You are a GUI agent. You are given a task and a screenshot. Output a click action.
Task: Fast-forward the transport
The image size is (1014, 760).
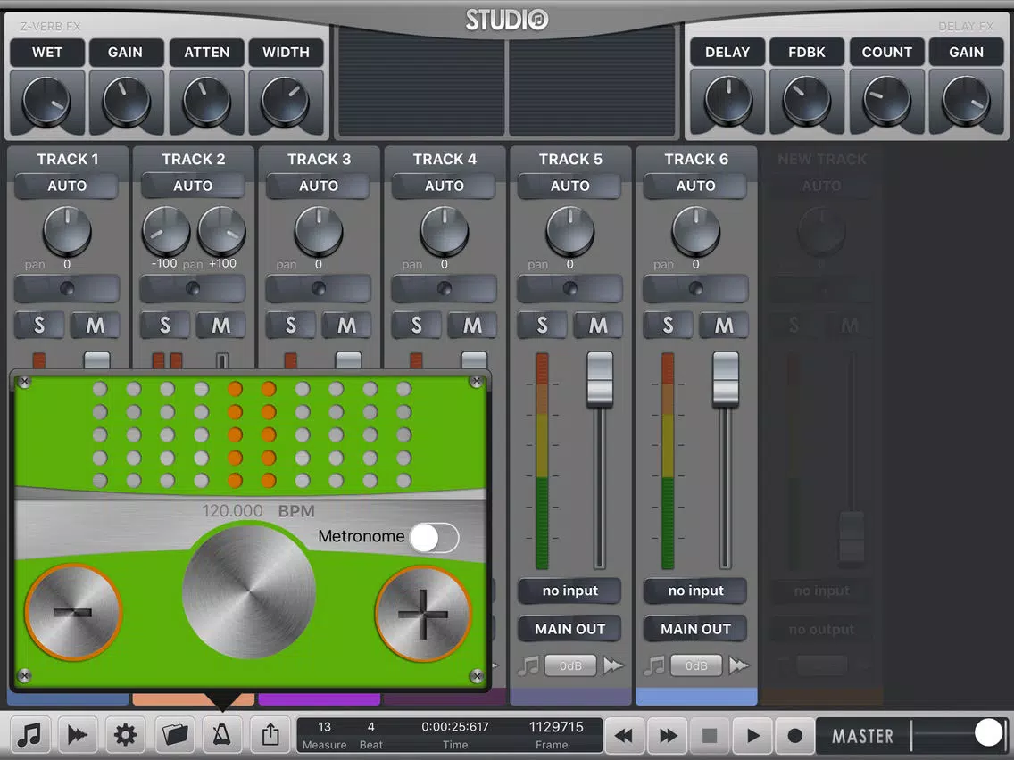click(x=668, y=735)
